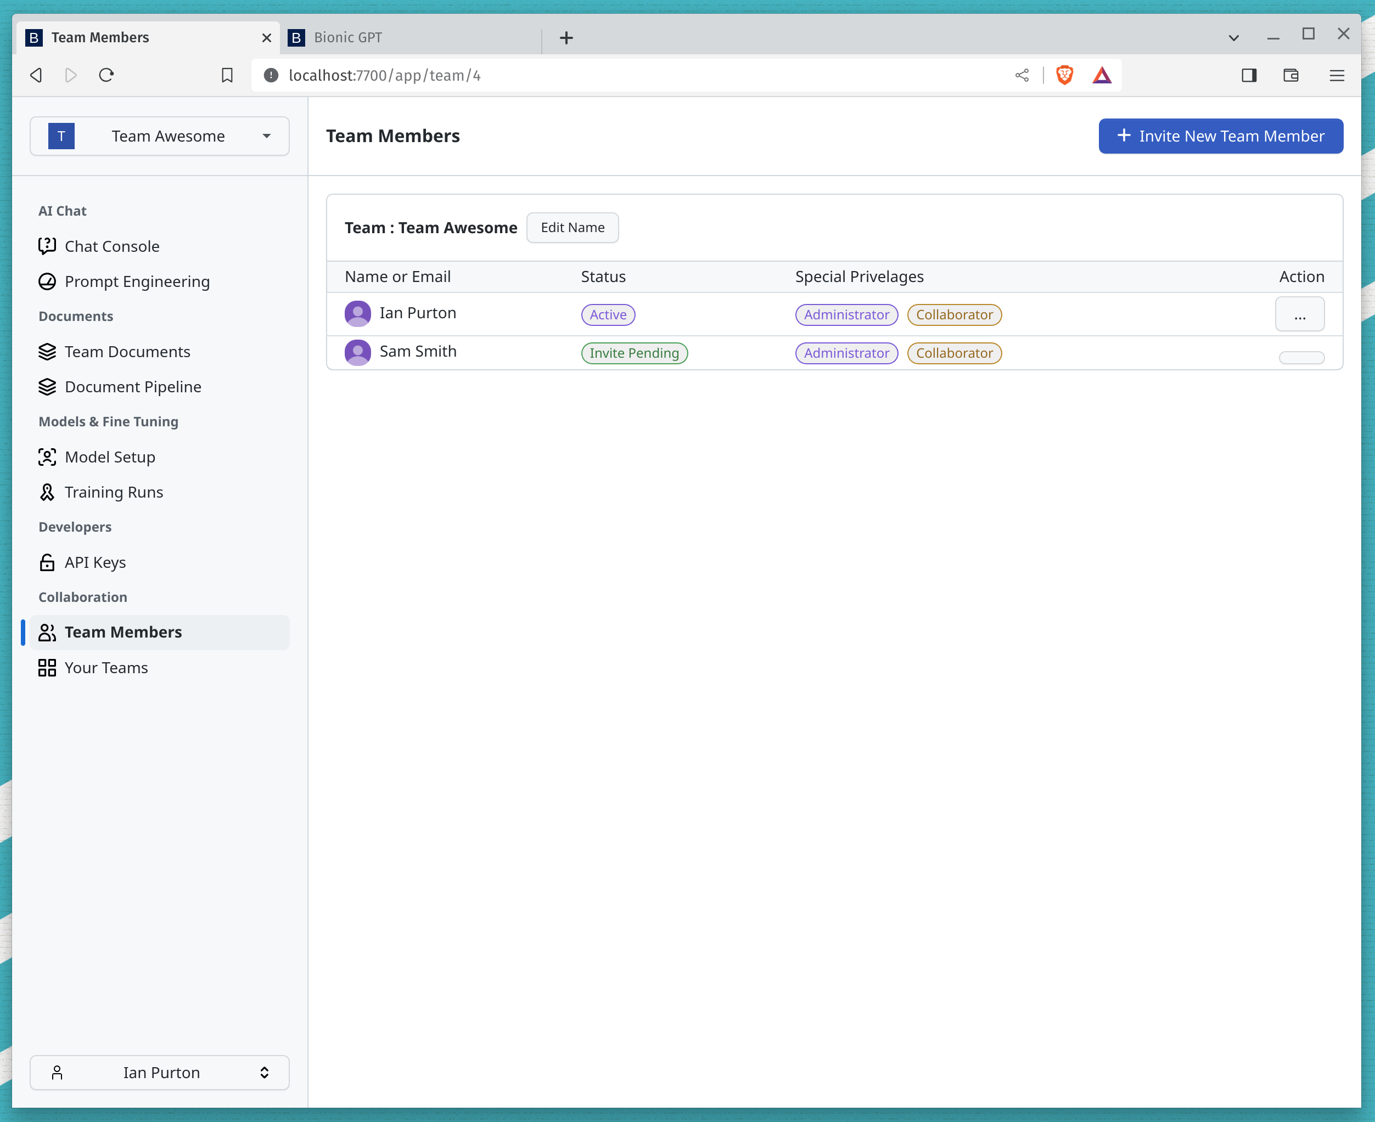Click the Prompt Engineering icon
The height and width of the screenshot is (1122, 1375).
[x=46, y=281]
